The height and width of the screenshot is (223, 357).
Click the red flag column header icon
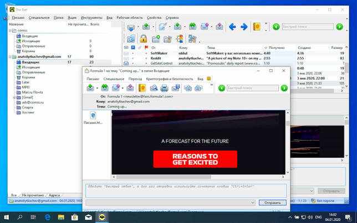(146, 48)
